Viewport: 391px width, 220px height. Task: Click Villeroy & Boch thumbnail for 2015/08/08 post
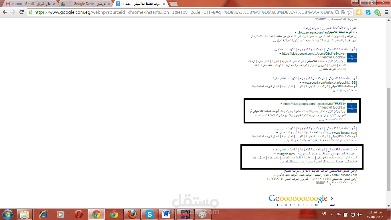[x=352, y=108]
